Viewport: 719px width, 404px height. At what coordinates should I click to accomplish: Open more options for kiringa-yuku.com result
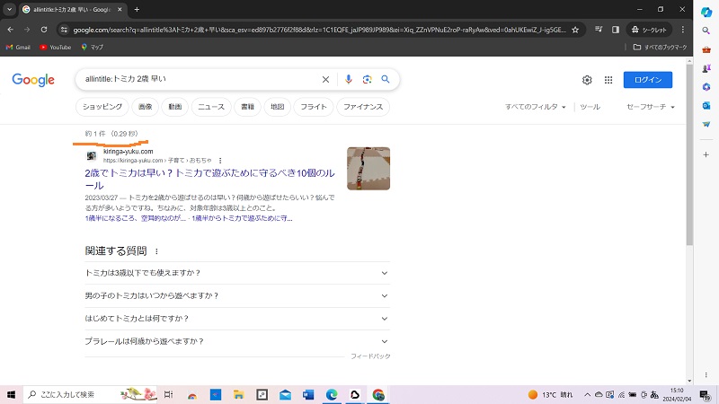(220, 161)
